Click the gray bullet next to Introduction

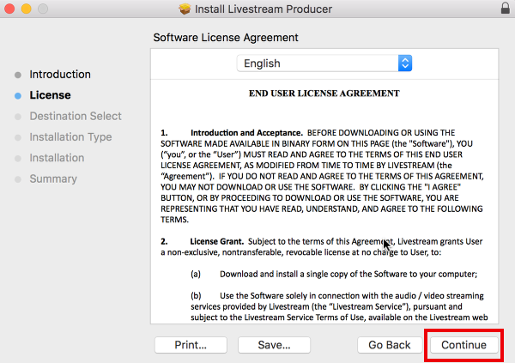[x=18, y=75]
